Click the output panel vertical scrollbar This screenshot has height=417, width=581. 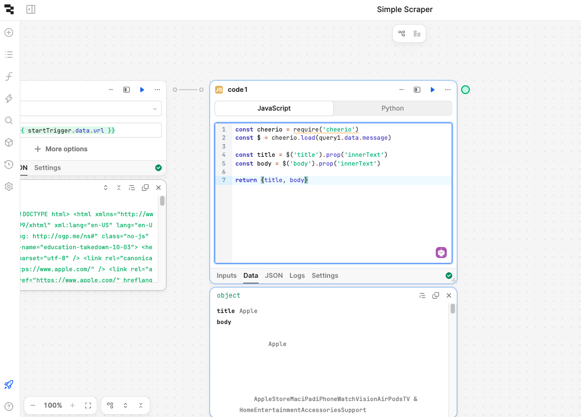[x=453, y=309]
